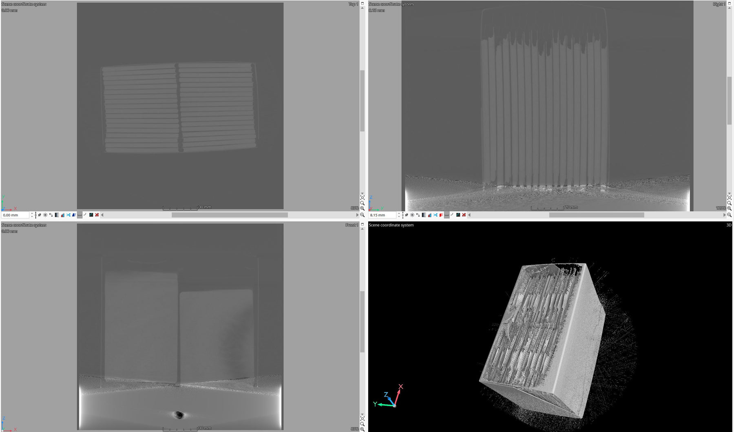Toggle the ruler scale bar in Top view
Image resolution: width=734 pixels, height=432 pixels.
80,215
